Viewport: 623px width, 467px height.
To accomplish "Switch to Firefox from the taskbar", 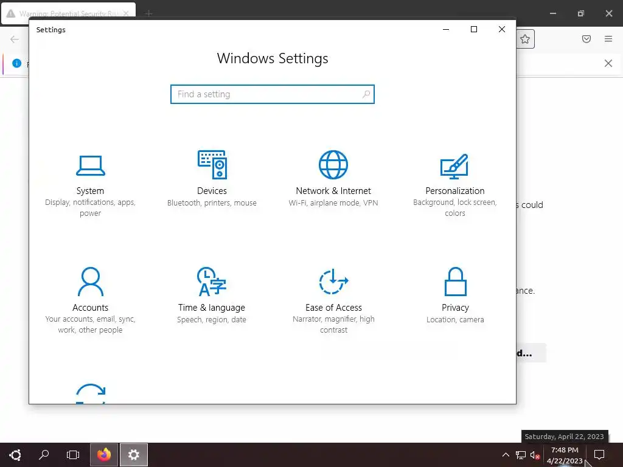I will tap(104, 455).
